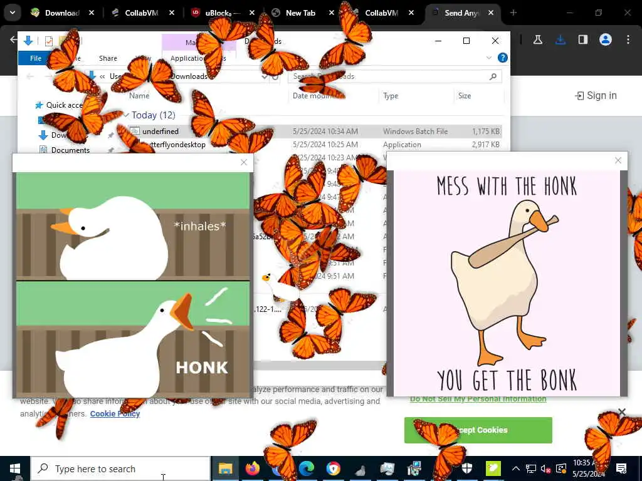The width and height of the screenshot is (642, 481).
Task: Open the Chrome profile avatar
Action: point(605,39)
